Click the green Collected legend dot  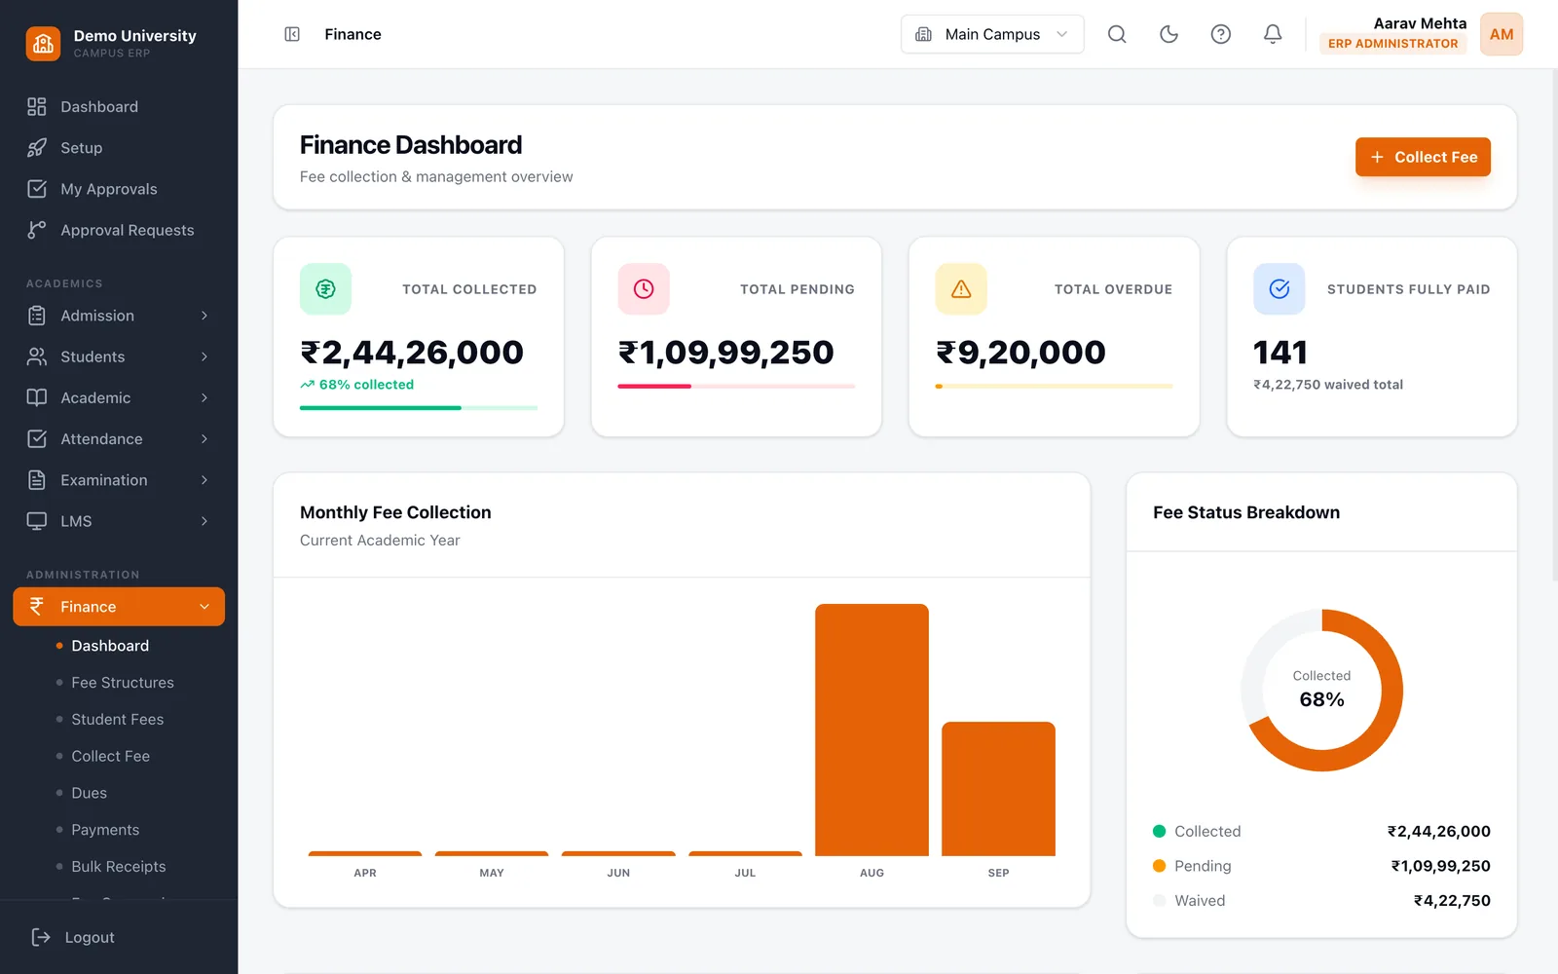pos(1160,831)
